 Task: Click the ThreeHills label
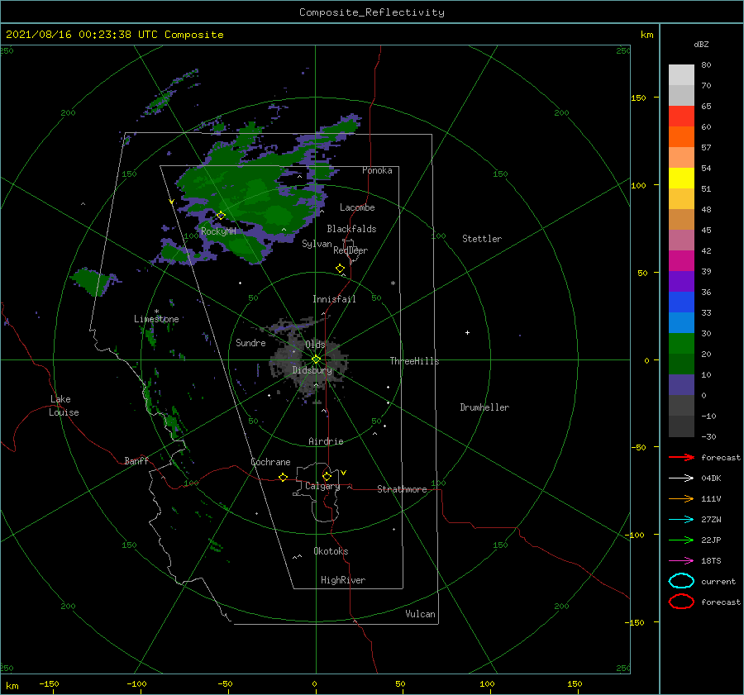pyautogui.click(x=414, y=361)
